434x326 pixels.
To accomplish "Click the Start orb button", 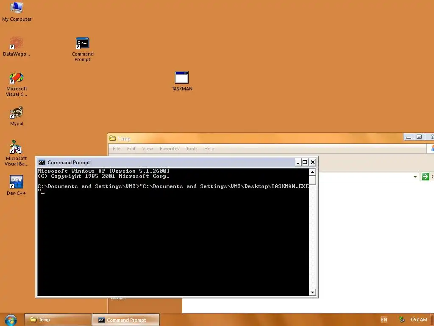I will (x=11, y=320).
